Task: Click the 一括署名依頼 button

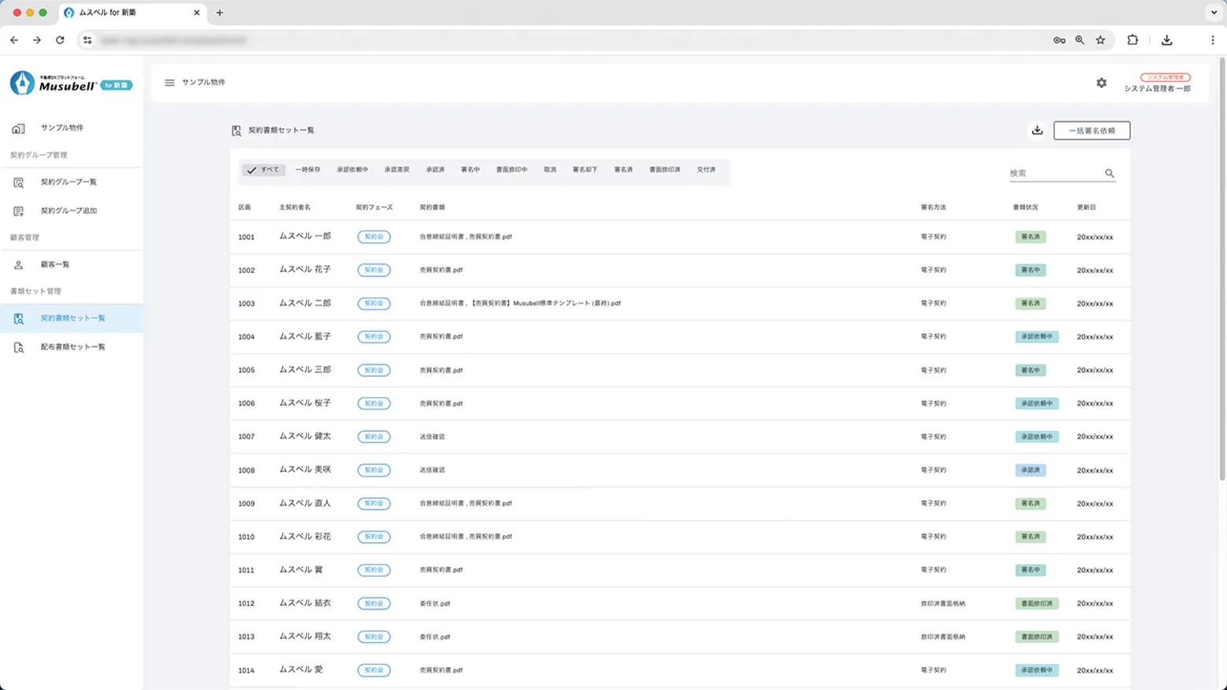Action: point(1091,131)
